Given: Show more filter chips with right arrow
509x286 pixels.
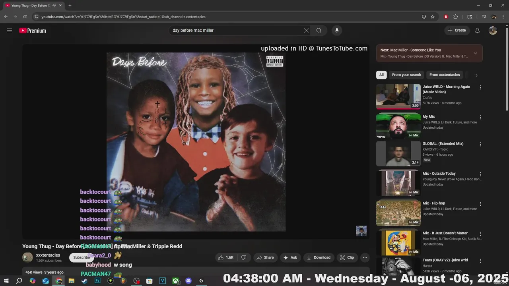Looking at the screenshot, I should [476, 75].
